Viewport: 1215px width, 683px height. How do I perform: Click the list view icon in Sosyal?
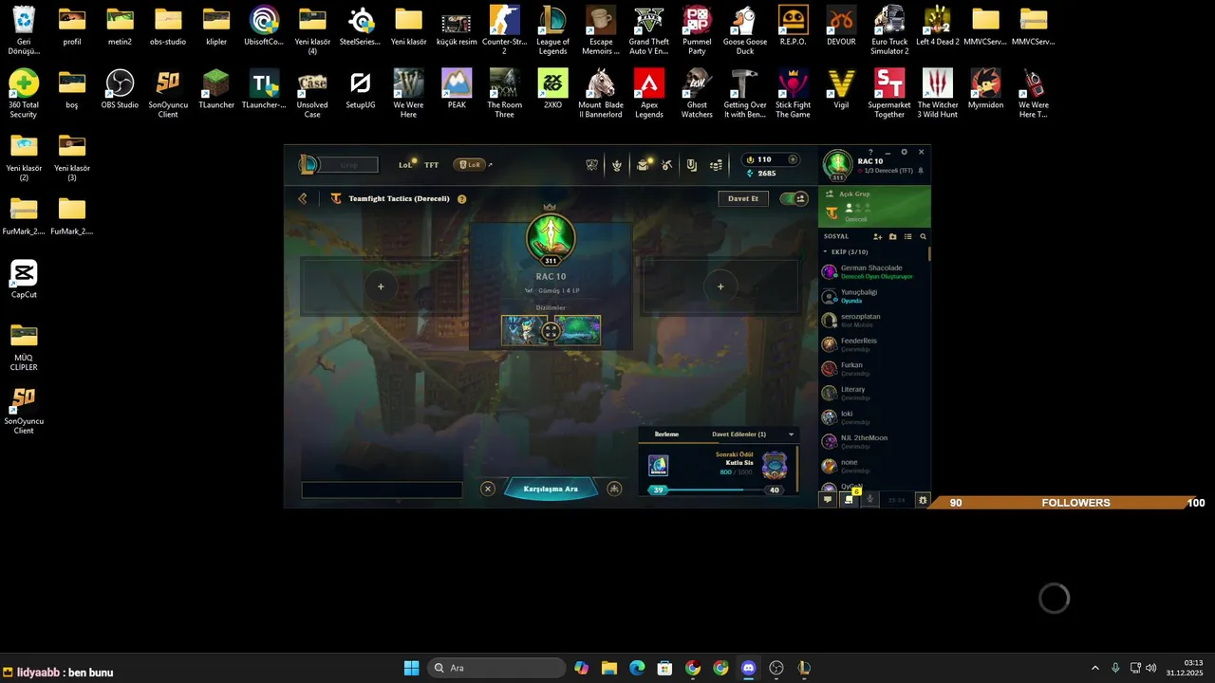(907, 236)
